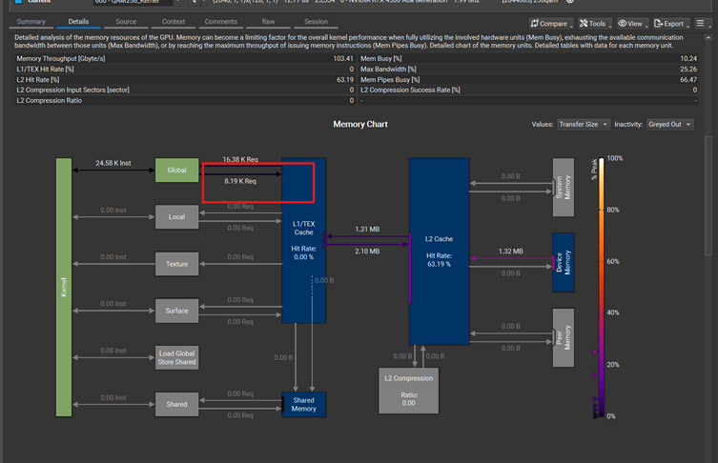Image resolution: width=718 pixels, height=463 pixels.
Task: Select the Surface node in chart
Action: tap(176, 311)
